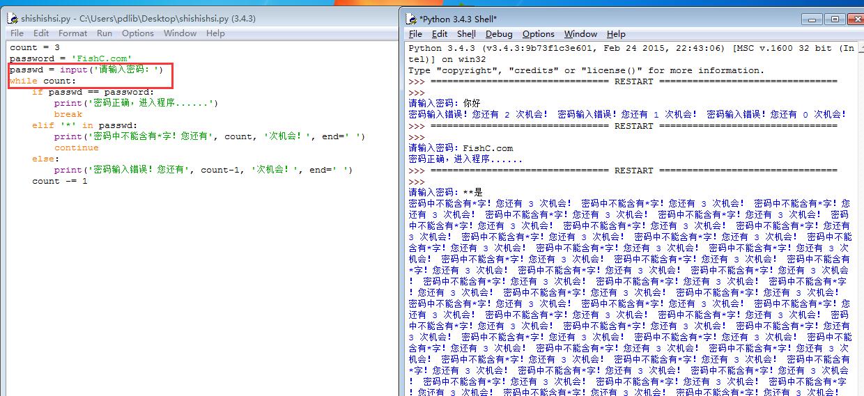Viewport: 864px width, 396px height.
Task: Click the Python Shell window's title bar icon
Action: coord(412,19)
